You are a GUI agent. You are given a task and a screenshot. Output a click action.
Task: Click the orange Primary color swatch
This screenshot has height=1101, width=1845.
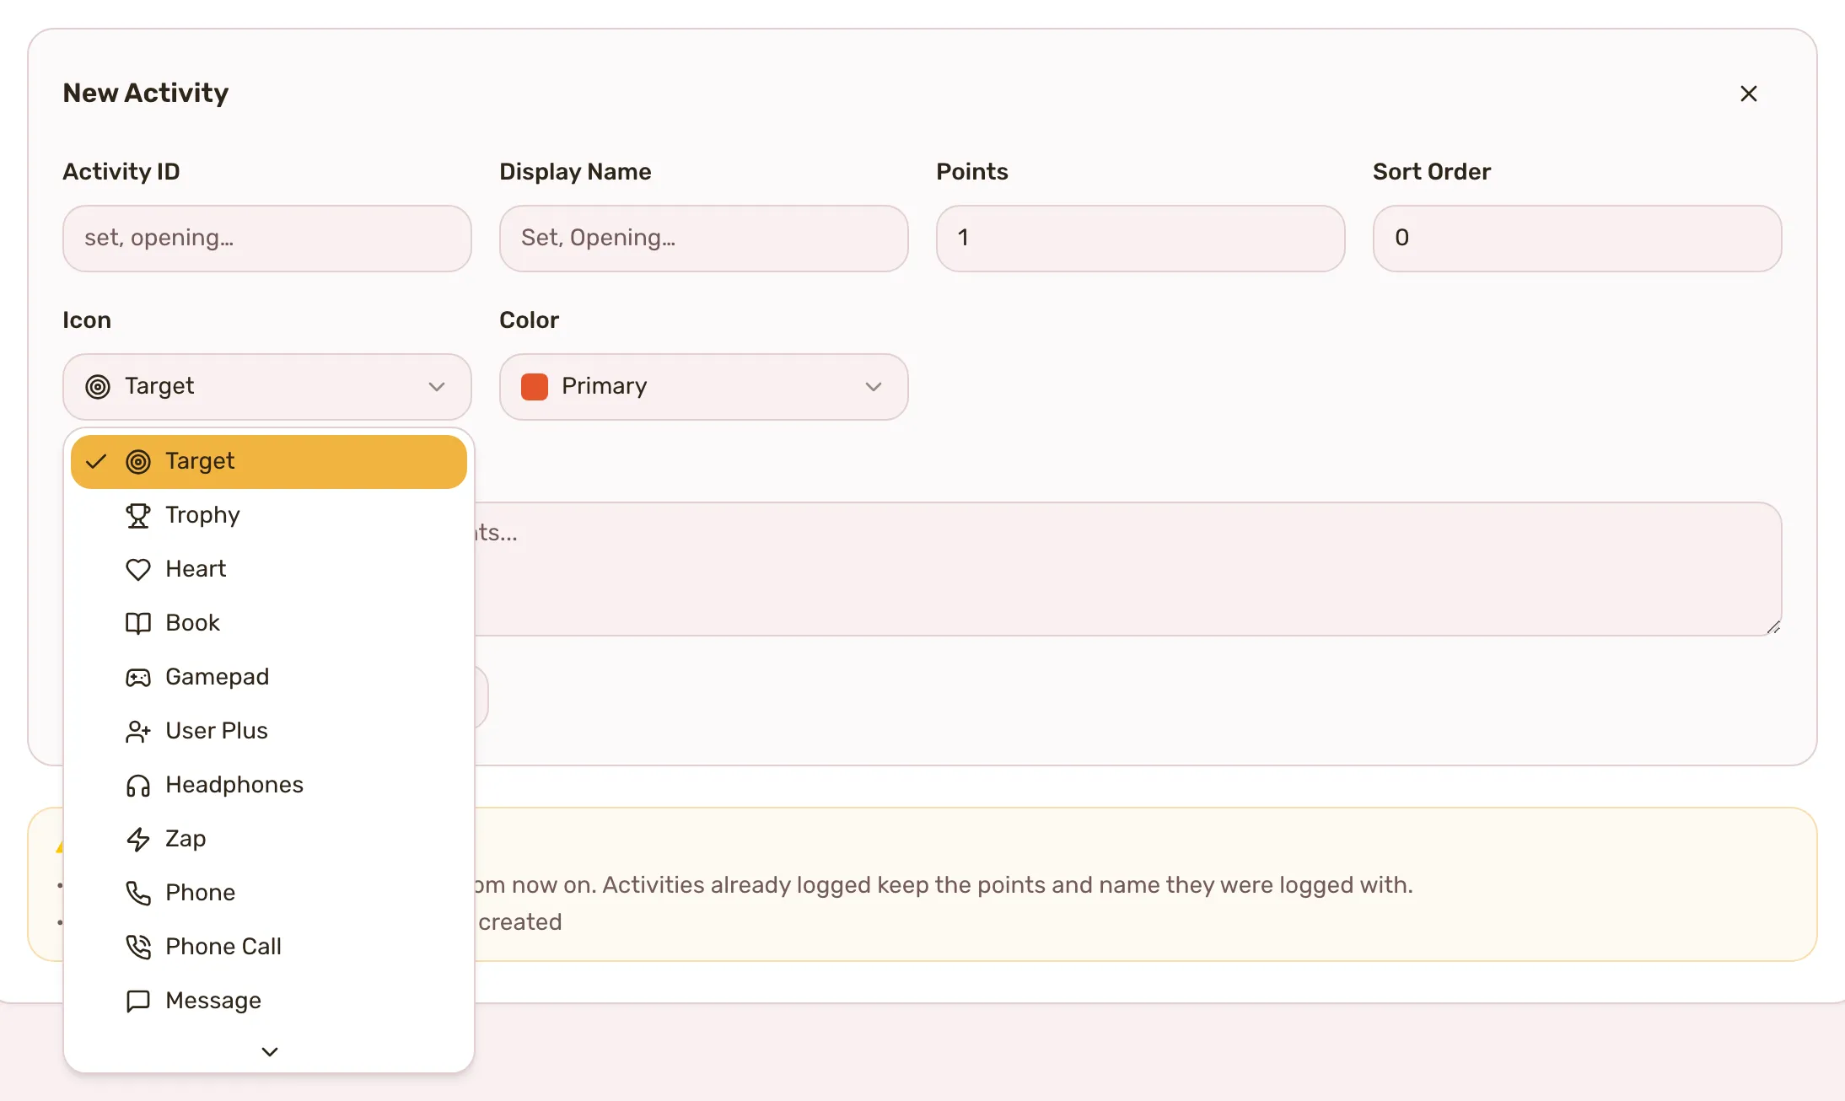click(535, 387)
